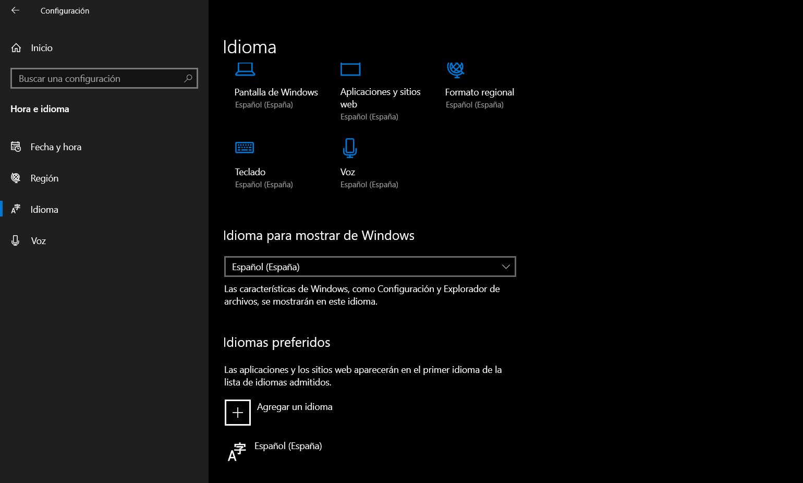
Task: Open Aplicaciones y sitios web icon
Action: [350, 69]
